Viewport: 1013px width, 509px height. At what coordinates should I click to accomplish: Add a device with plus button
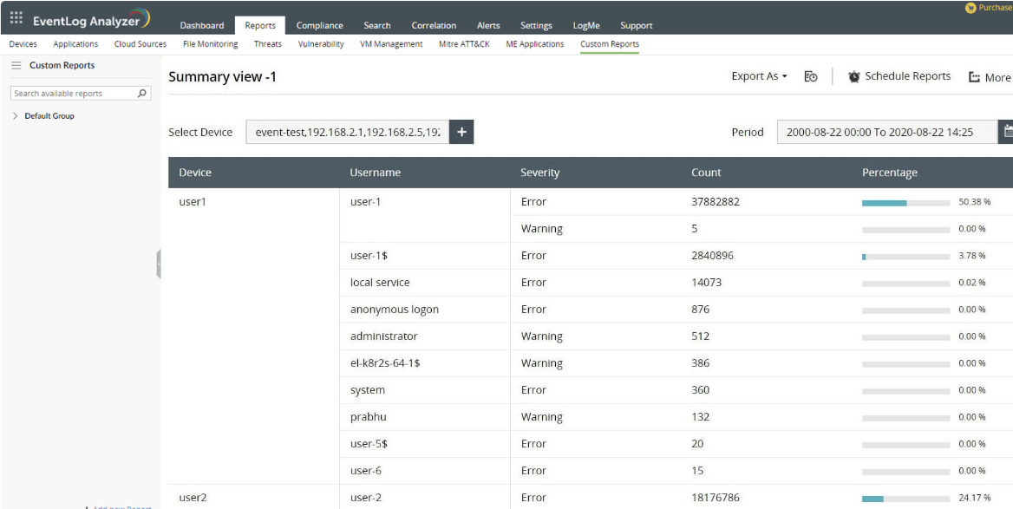tap(461, 132)
